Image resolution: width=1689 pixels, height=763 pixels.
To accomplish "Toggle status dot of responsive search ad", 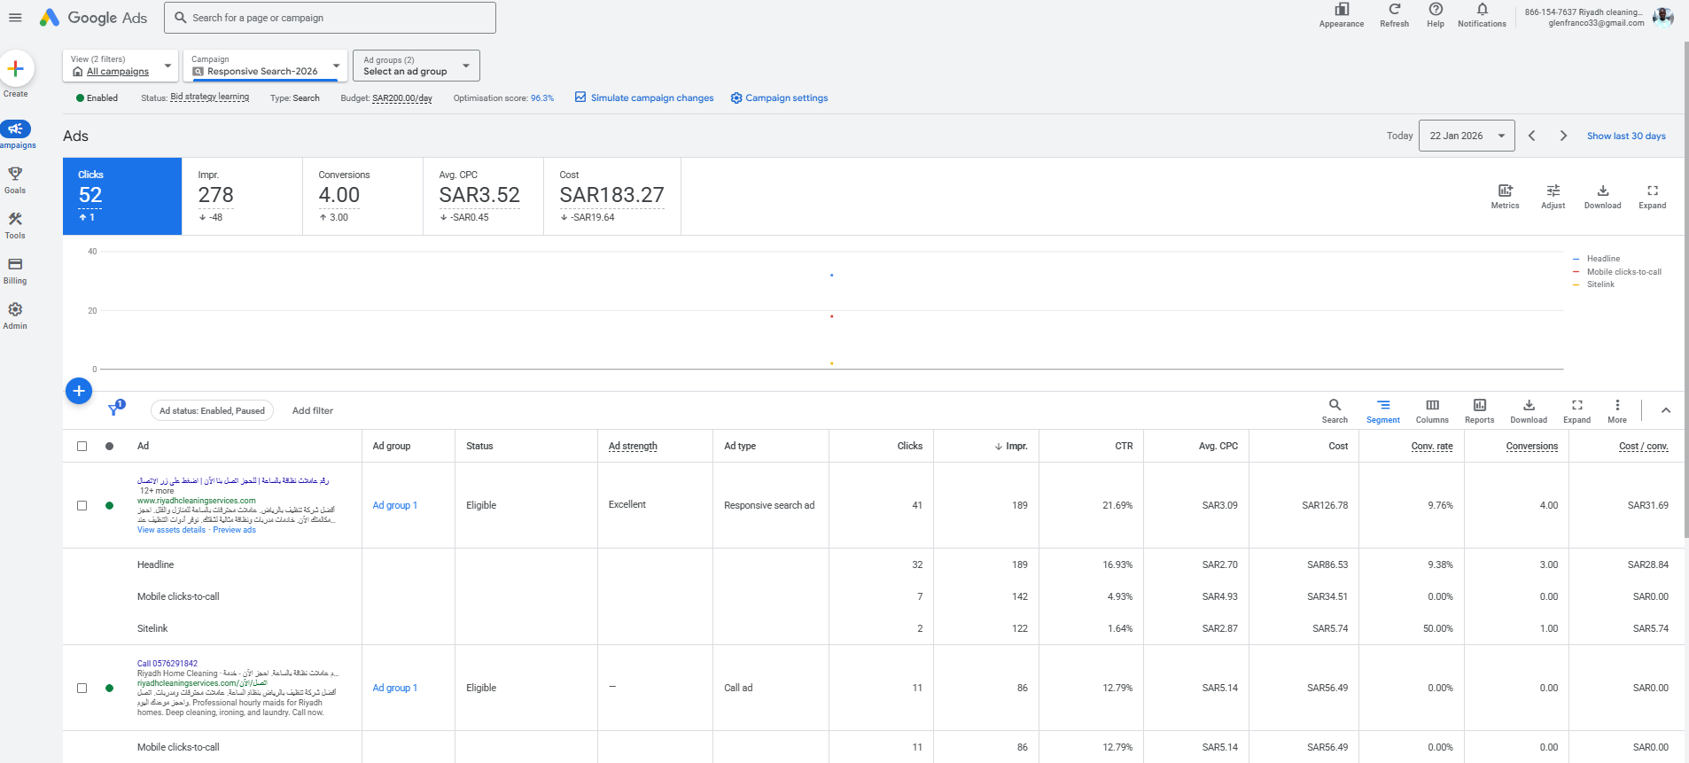I will (x=109, y=506).
